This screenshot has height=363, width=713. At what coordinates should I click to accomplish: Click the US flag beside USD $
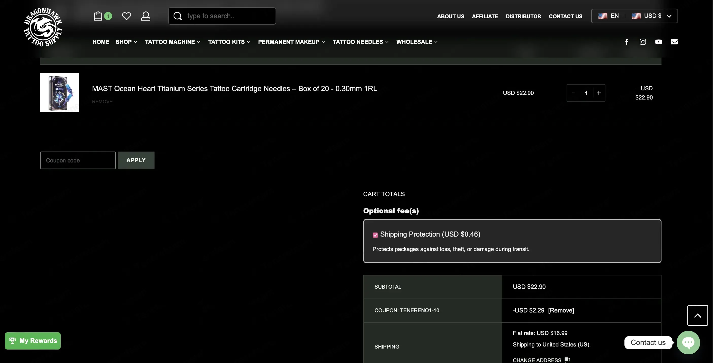click(x=636, y=16)
